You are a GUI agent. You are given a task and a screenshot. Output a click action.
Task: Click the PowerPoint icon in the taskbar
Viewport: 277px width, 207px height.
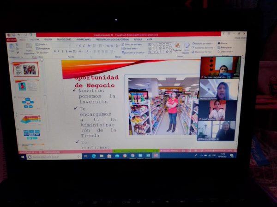point(156,155)
